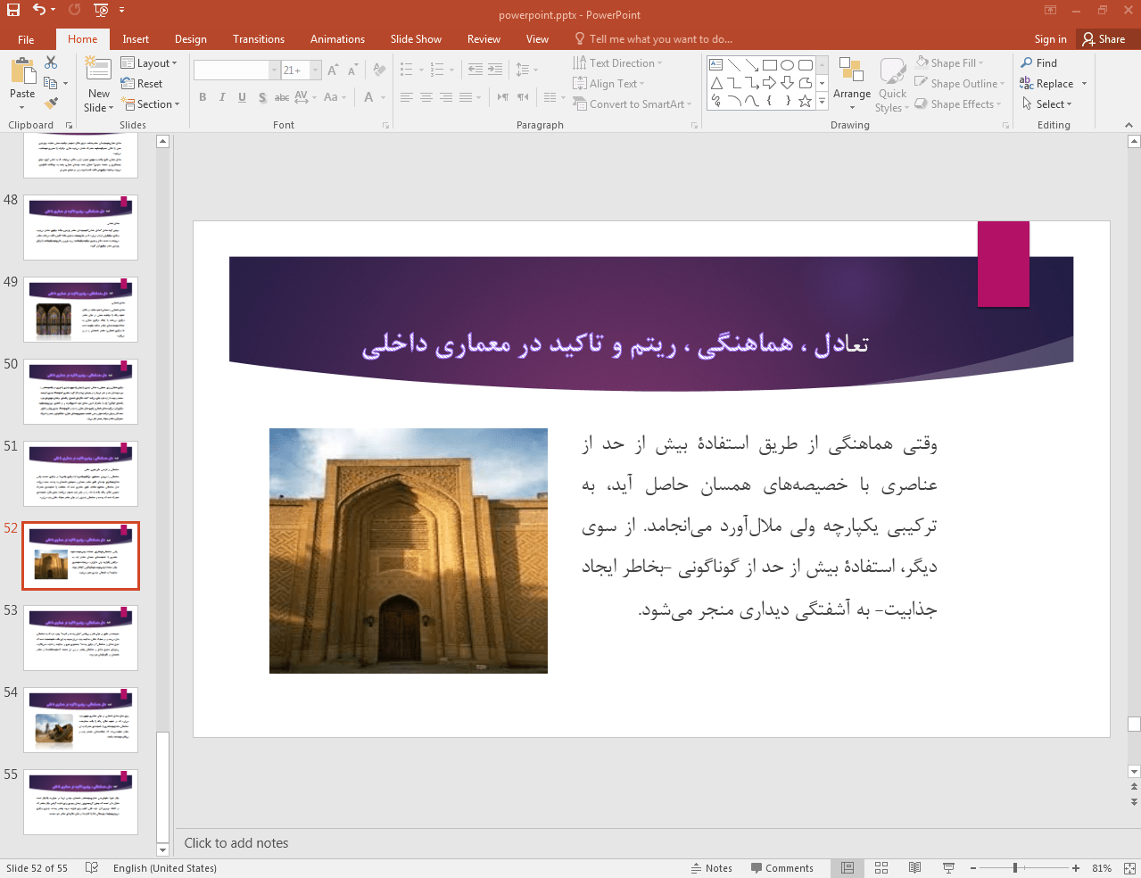Viewport: 1141px width, 878px height.
Task: Open the Align Text dropdown
Action: (x=608, y=84)
